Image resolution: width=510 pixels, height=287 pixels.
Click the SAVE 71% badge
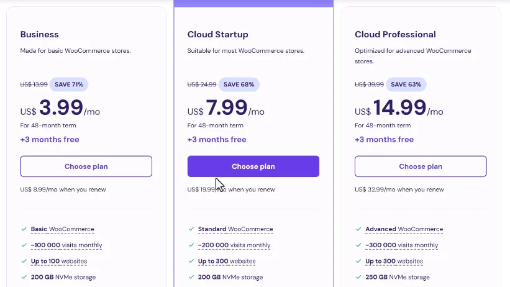[69, 84]
